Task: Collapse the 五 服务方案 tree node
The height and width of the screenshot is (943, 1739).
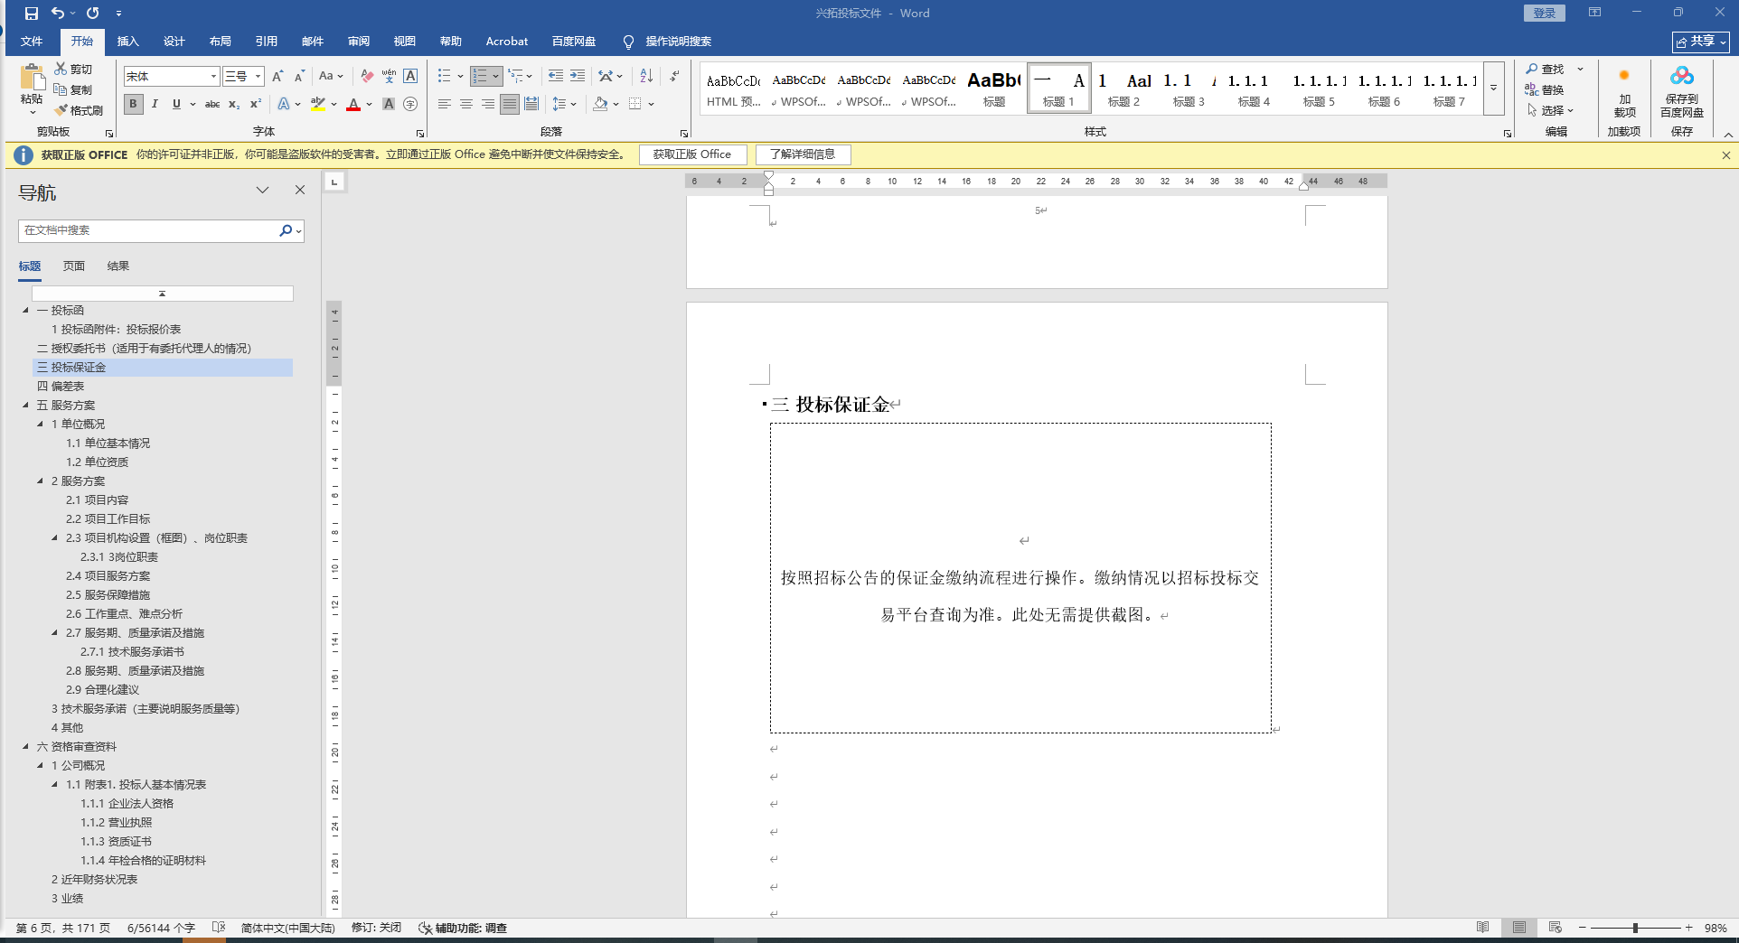Action: point(25,406)
